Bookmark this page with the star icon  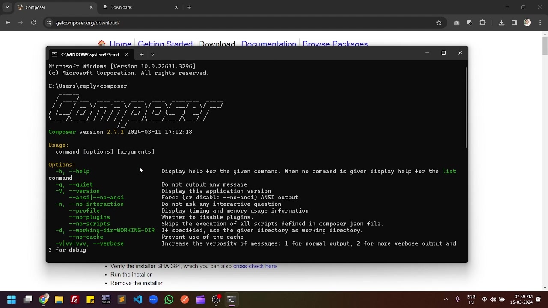click(439, 23)
